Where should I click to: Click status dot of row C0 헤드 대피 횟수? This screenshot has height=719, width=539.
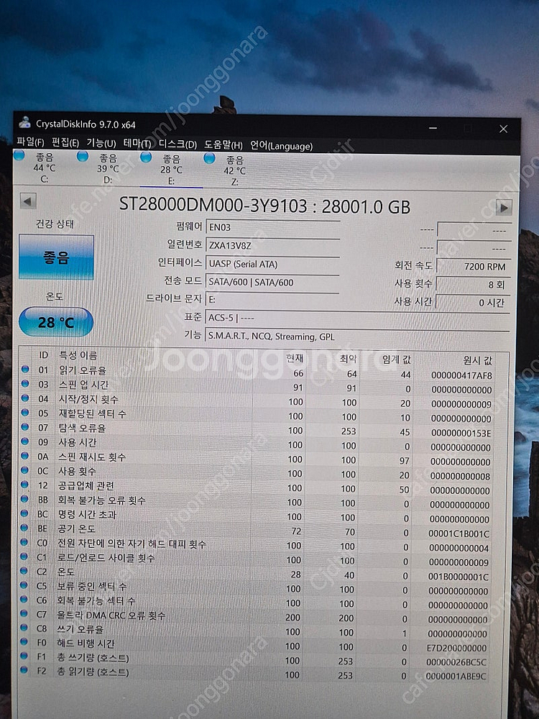(x=24, y=542)
